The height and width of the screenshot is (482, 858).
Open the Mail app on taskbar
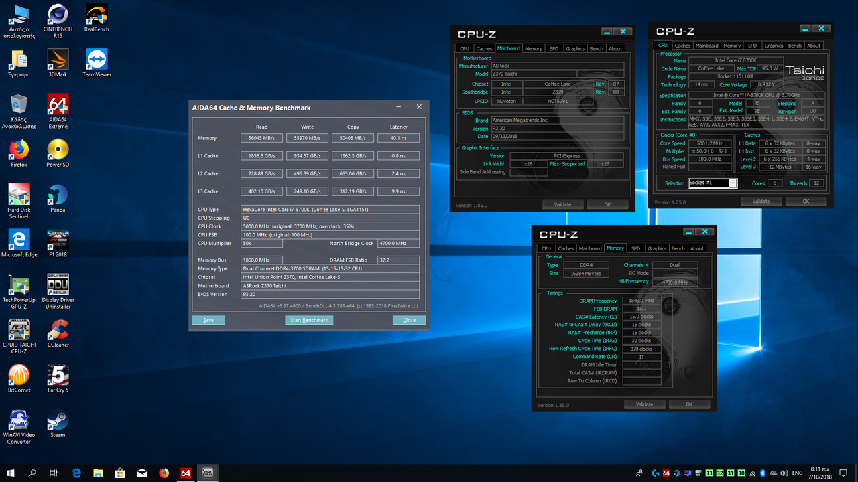[142, 473]
